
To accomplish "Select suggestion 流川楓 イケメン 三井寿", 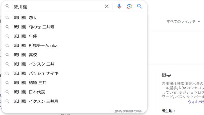I will (x=36, y=101).
